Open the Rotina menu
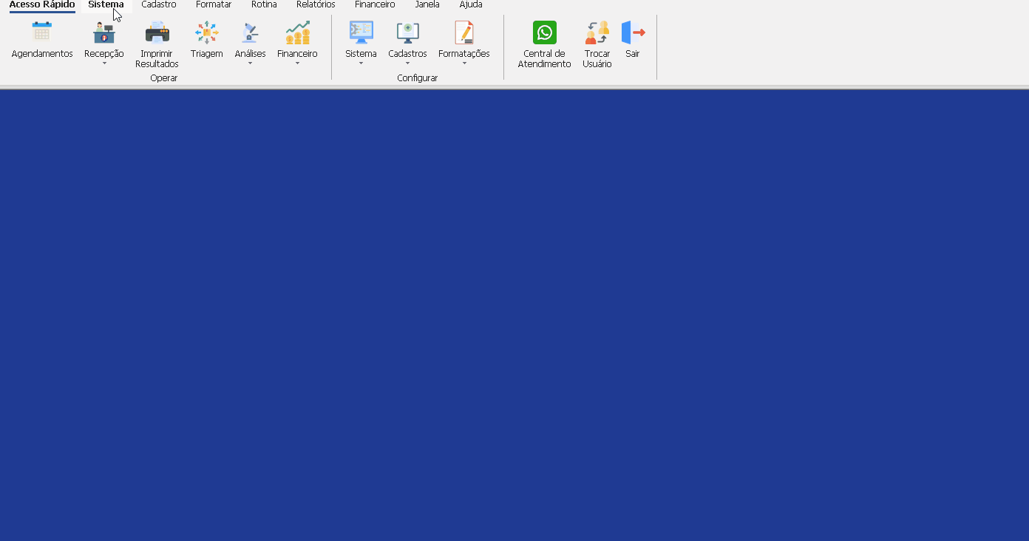Image resolution: width=1029 pixels, height=541 pixels. (x=264, y=4)
